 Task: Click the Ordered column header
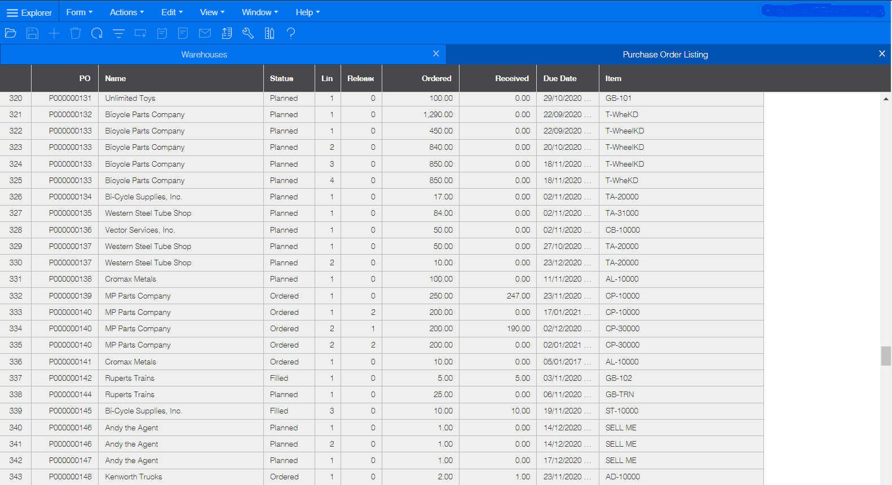click(x=436, y=78)
